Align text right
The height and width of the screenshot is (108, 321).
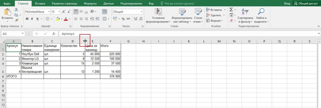click(x=86, y=19)
